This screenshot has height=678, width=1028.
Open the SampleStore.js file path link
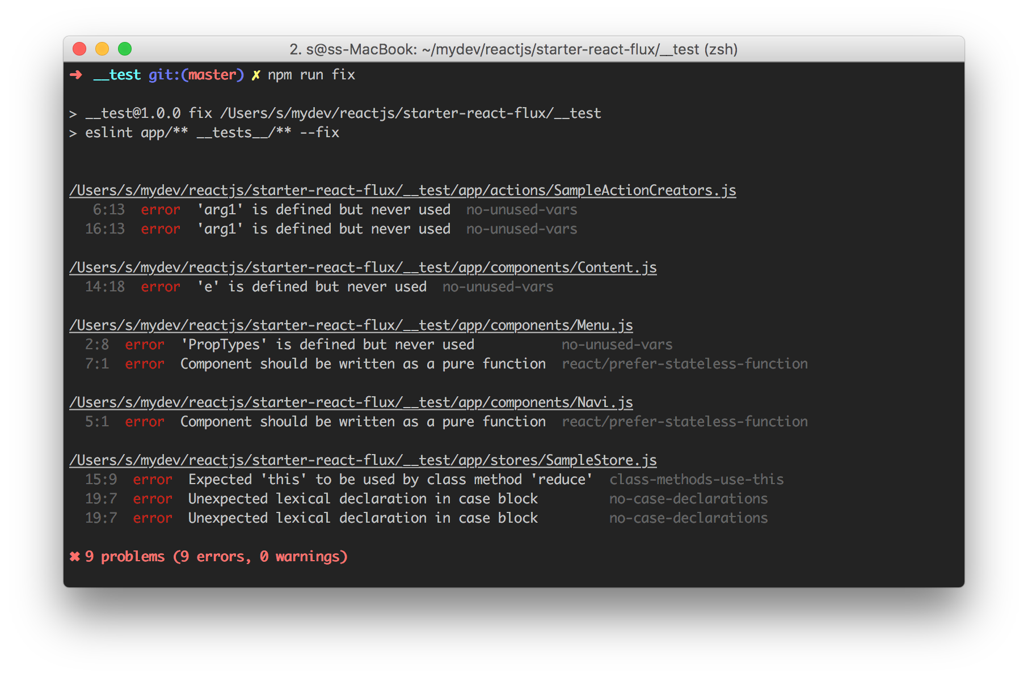[363, 460]
